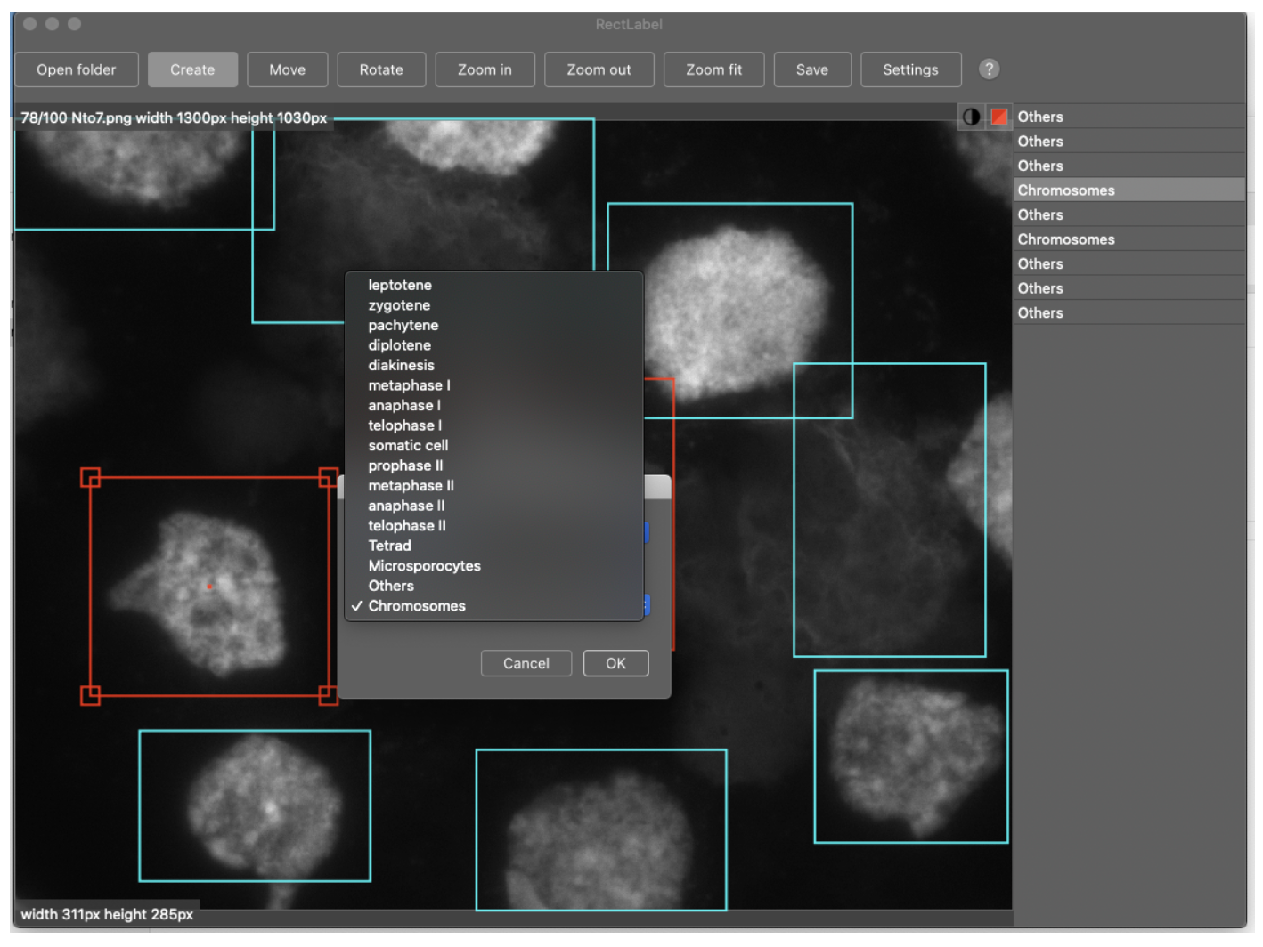Viewport: 1263px width, 947px height.
Task: Choose somatic cell label option
Action: (x=408, y=446)
